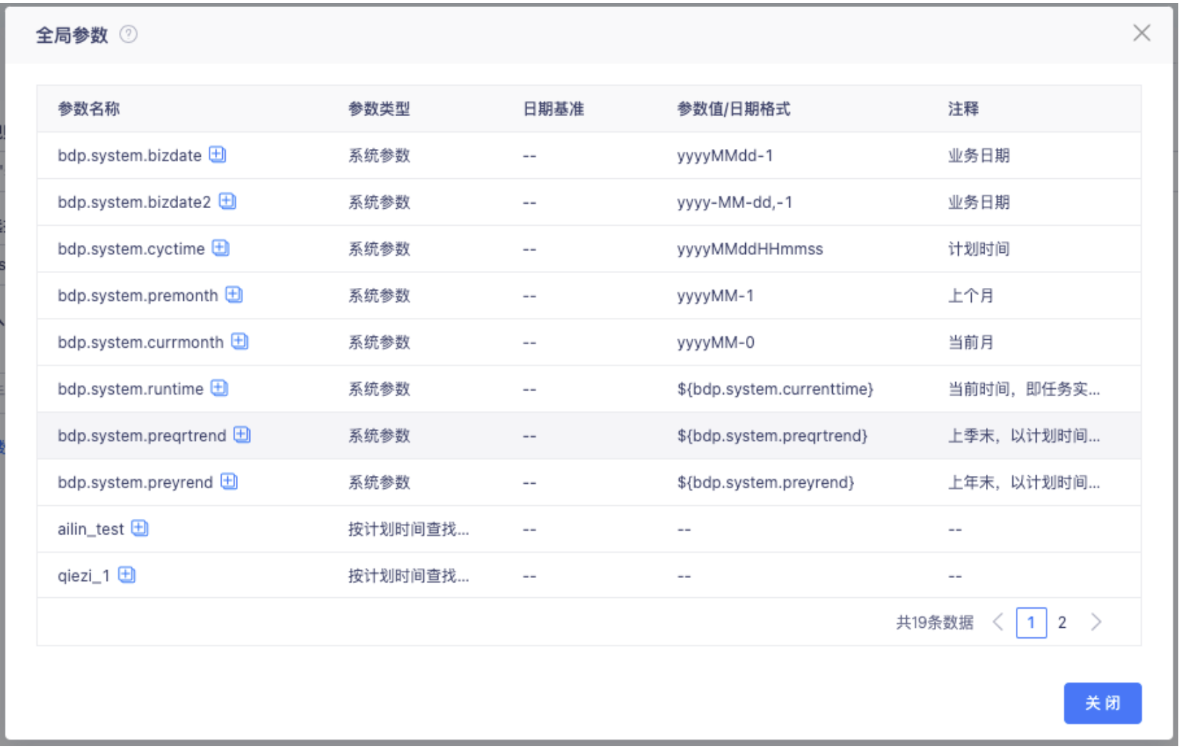Click the ${bdp.system.currenttime} value
The image size is (1184, 754).
pos(775,389)
